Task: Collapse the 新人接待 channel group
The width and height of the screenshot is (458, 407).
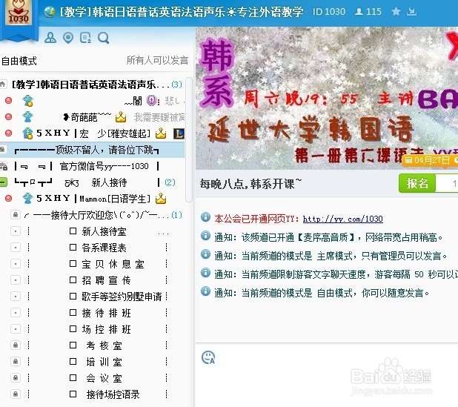Action: [3, 182]
